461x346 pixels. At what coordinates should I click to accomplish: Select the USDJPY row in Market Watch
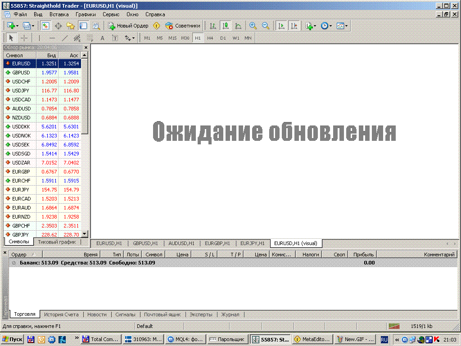42,91
